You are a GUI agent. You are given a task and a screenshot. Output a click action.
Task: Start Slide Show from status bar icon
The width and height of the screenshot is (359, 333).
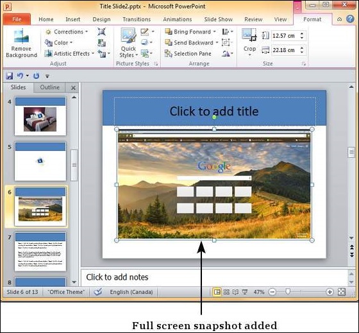point(245,292)
